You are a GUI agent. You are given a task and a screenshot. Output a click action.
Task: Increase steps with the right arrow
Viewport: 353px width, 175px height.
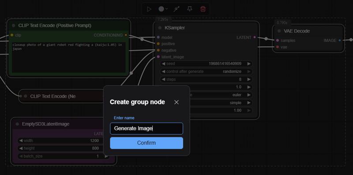(x=249, y=80)
